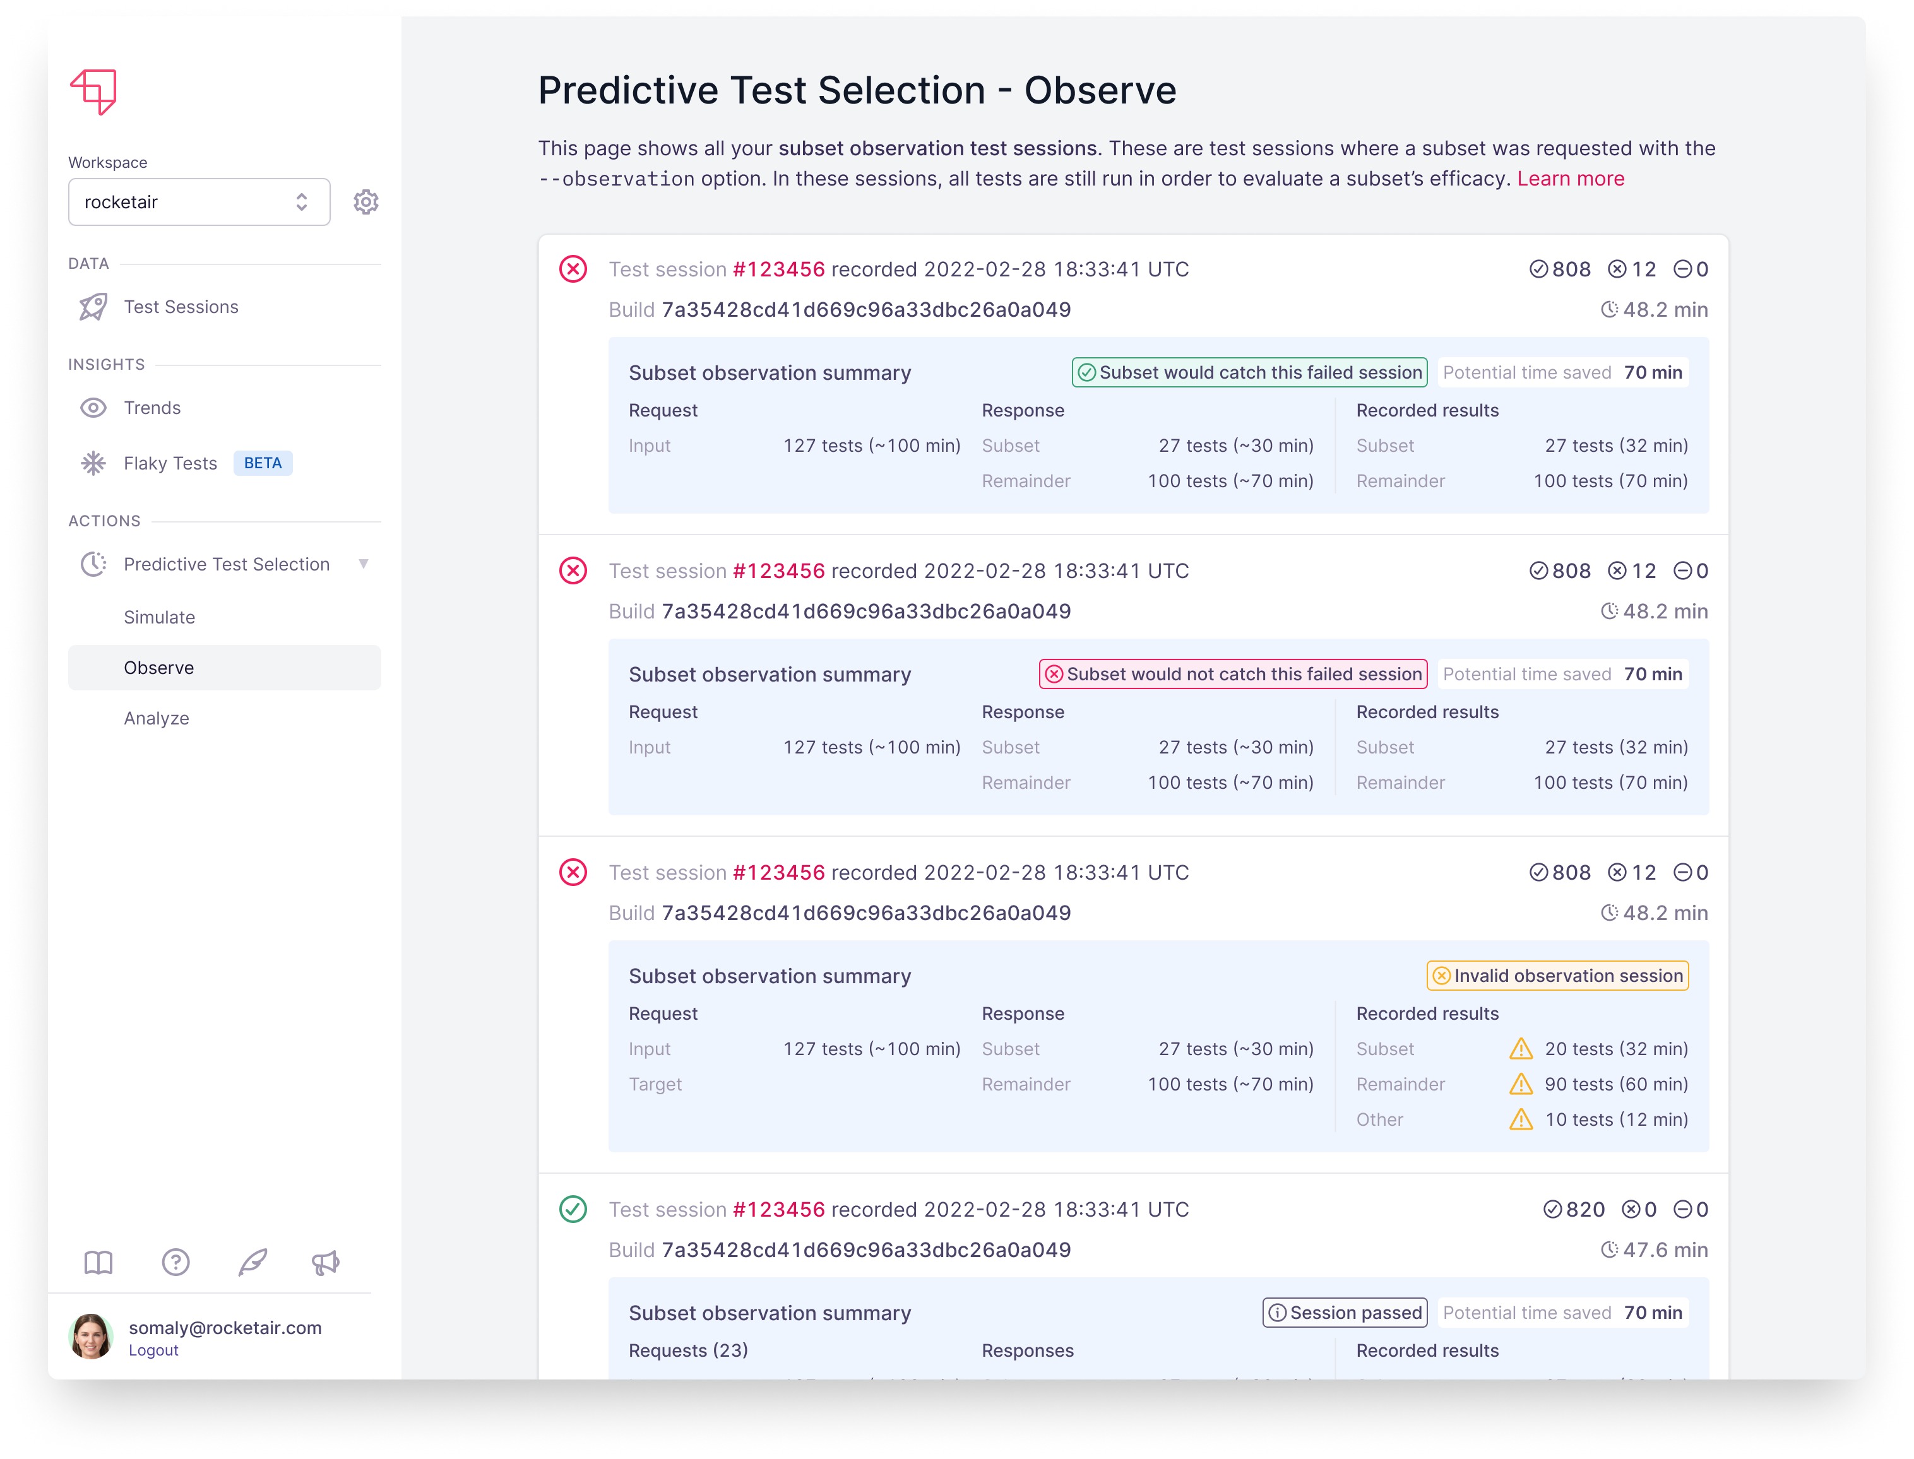
Task: Open the documentation book icon
Action: click(98, 1263)
